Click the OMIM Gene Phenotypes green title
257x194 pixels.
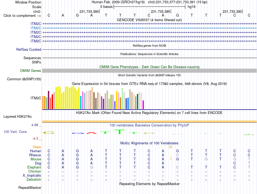click(x=150, y=67)
